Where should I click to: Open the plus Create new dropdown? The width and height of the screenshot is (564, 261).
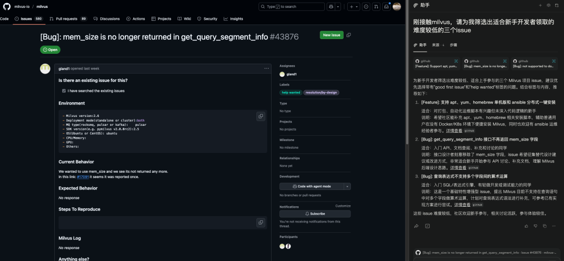coord(354,6)
